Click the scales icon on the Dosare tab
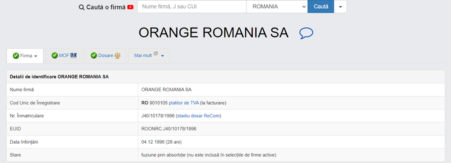The height and width of the screenshot is (163, 451). point(117,56)
